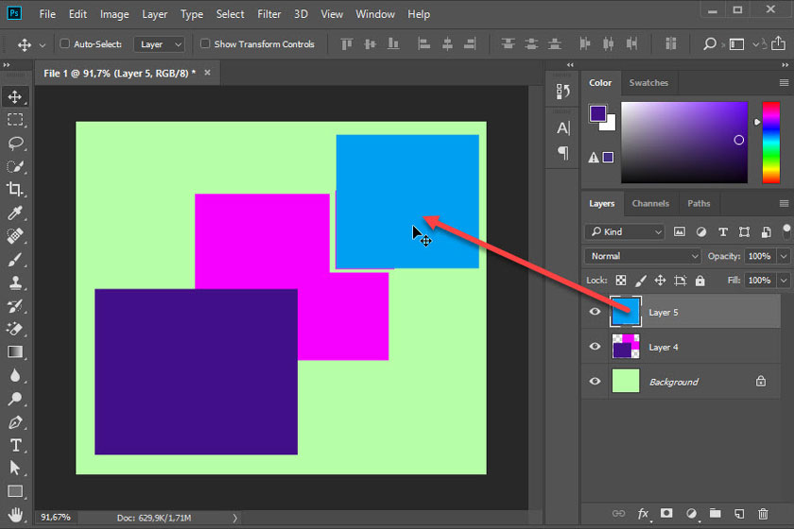The image size is (794, 529).
Task: Open the blend mode Normal dropdown
Action: [643, 256]
